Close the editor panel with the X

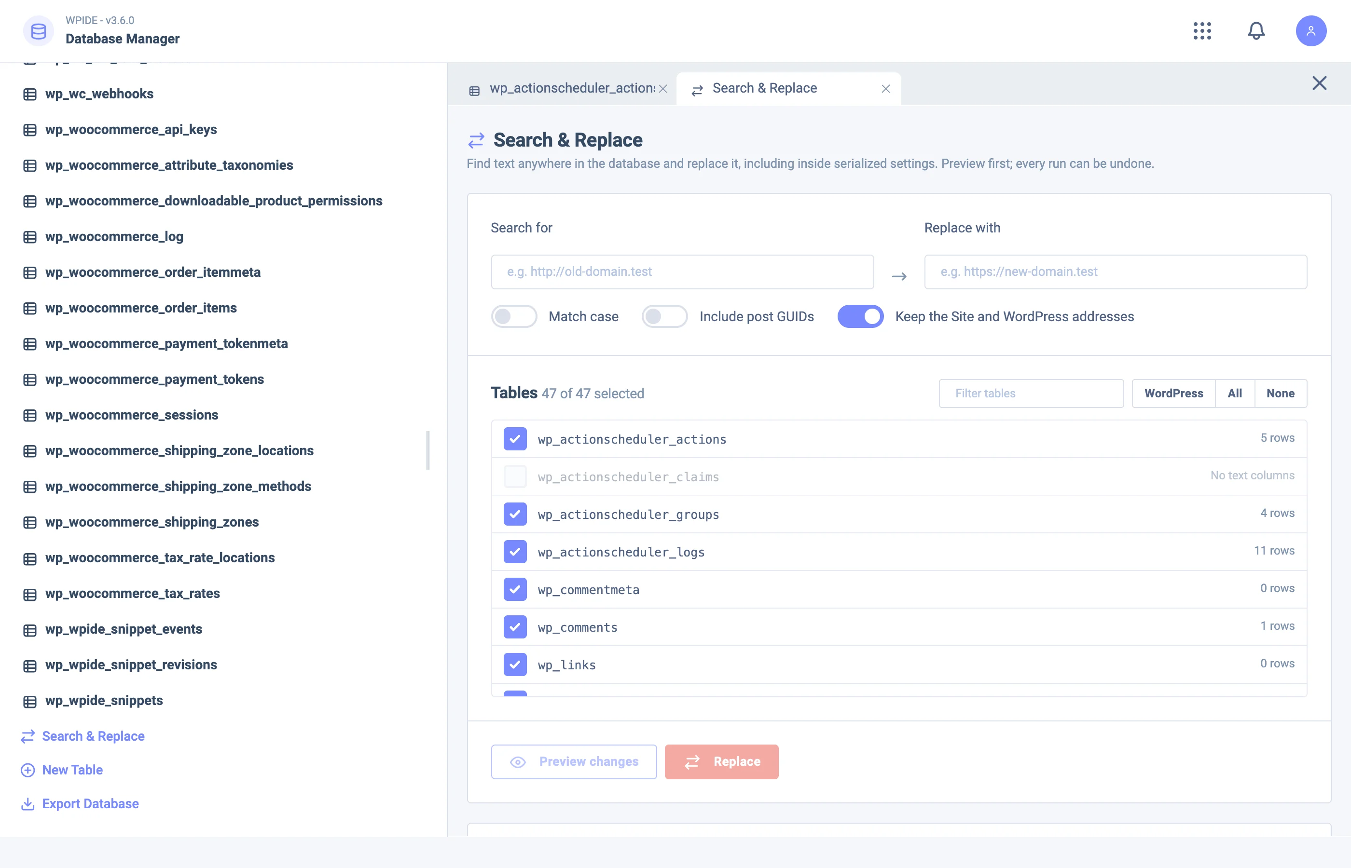point(1319,83)
